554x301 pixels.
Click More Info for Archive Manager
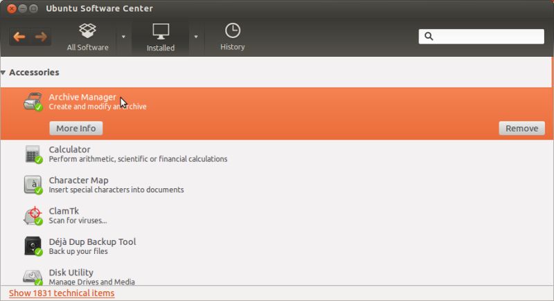(x=76, y=128)
